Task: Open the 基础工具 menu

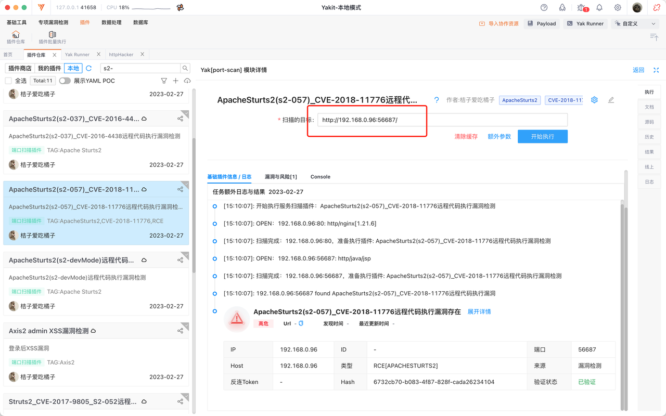Action: click(x=17, y=23)
